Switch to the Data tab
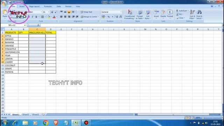Screen dimensions: 224x126 [x=58, y=6]
